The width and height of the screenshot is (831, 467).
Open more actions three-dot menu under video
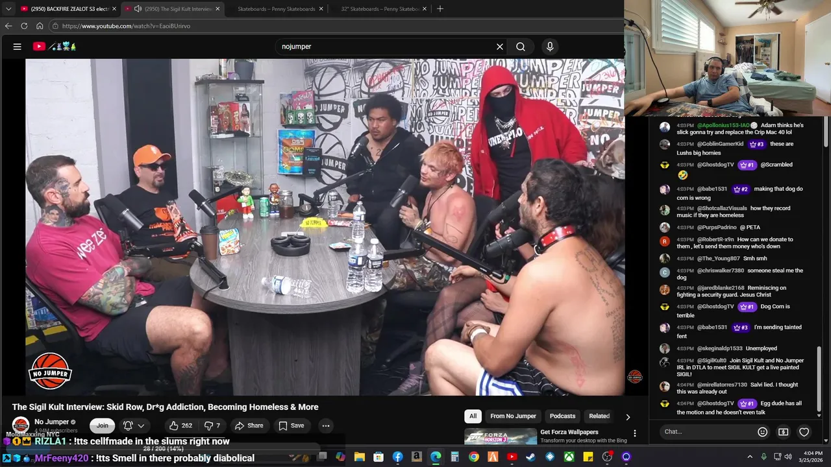pos(326,425)
